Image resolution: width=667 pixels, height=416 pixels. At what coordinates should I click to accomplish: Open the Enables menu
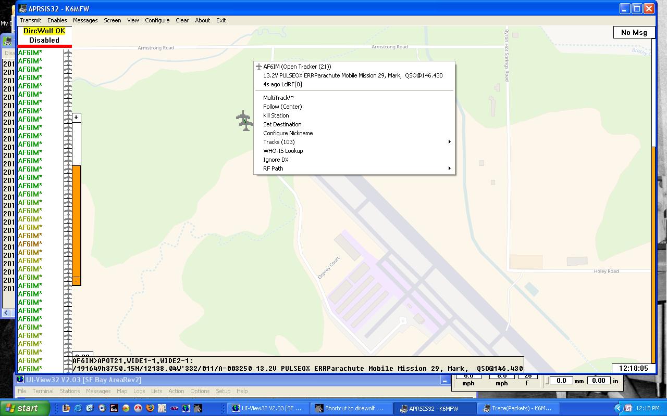57,20
